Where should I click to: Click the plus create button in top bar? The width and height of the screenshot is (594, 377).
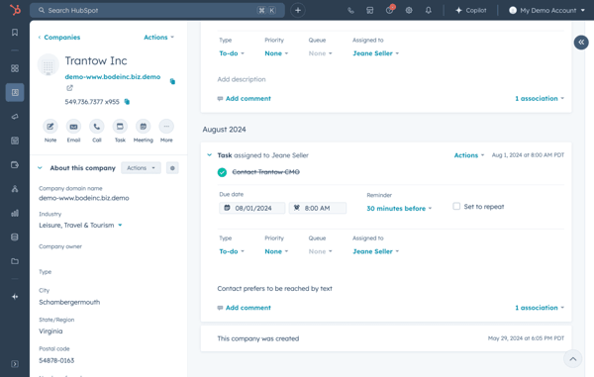(298, 10)
